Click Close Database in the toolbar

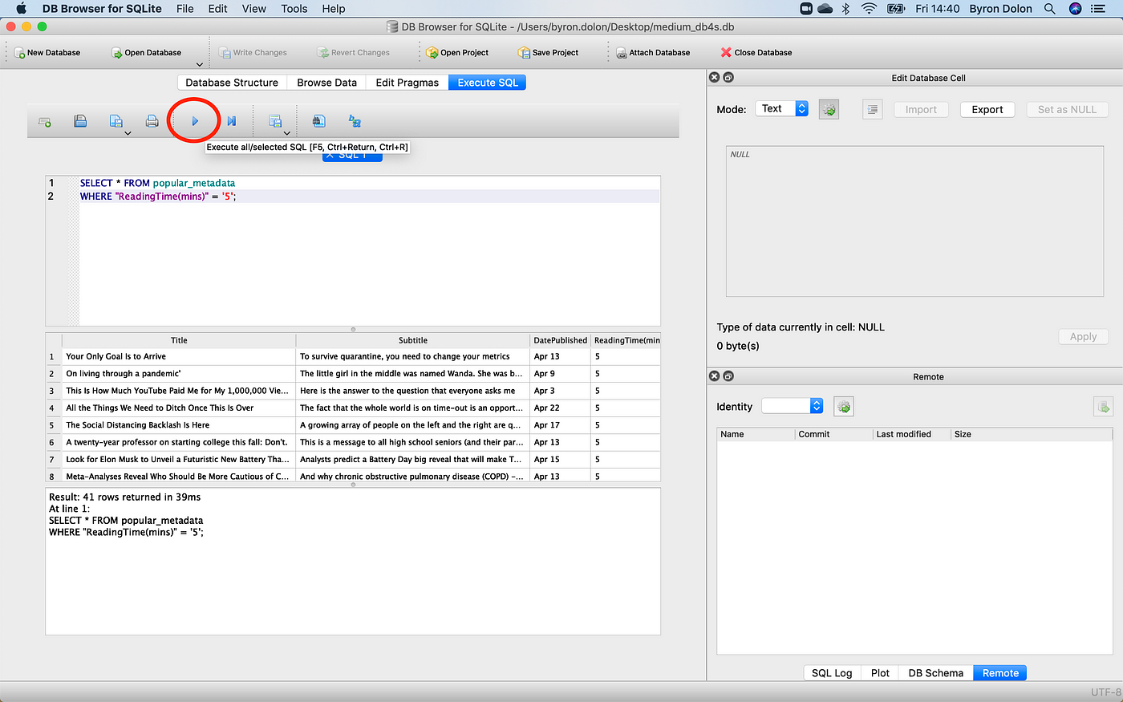(756, 53)
